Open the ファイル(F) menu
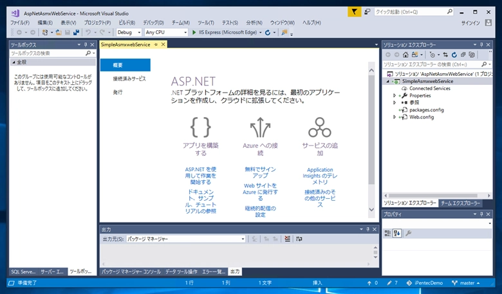 [x=20, y=23]
